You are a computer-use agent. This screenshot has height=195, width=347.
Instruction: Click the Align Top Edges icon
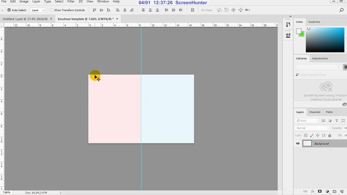click(94, 10)
